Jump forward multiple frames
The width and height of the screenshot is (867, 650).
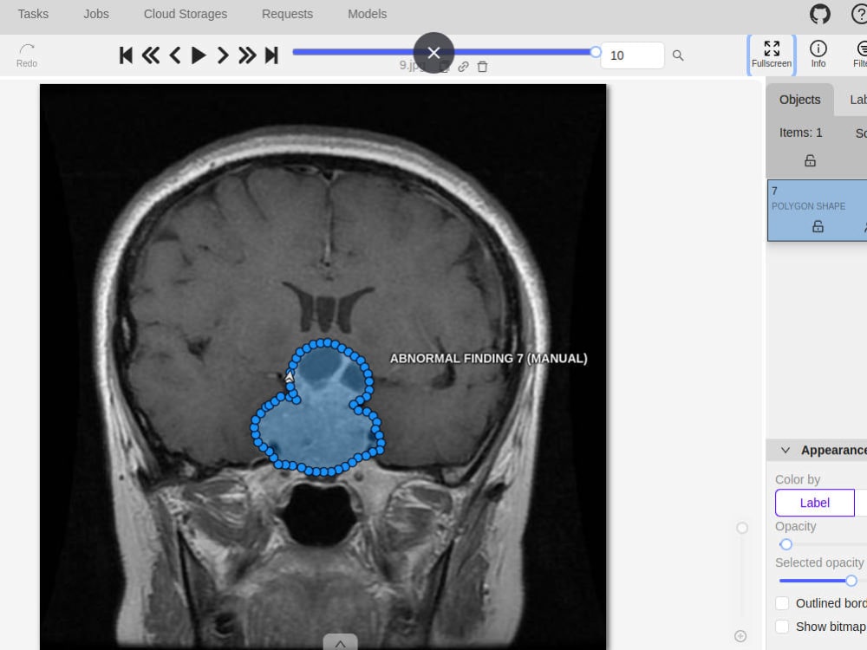(247, 55)
